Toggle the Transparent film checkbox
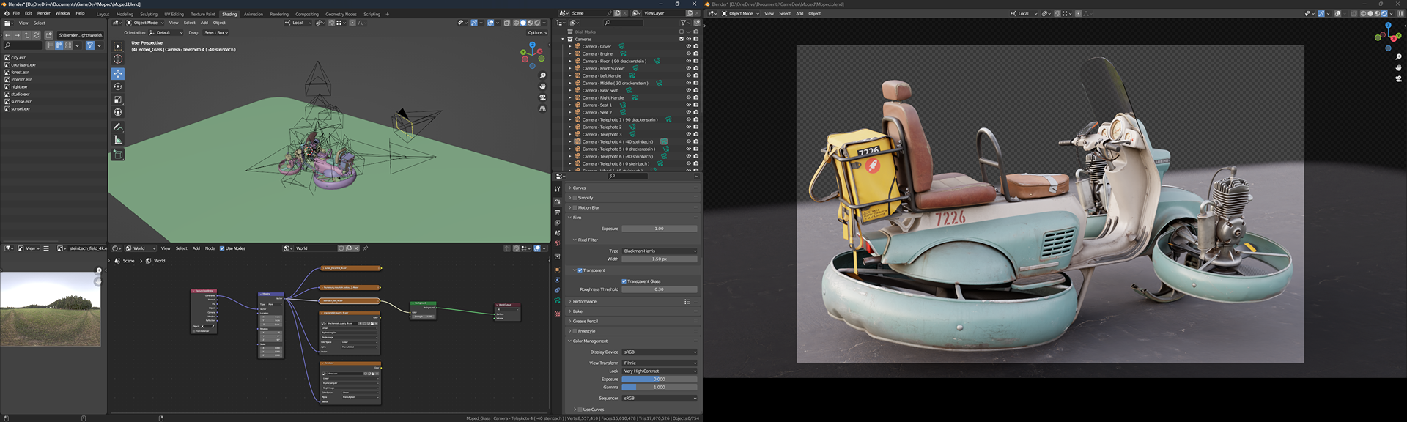Screen dimensions: 1407x422 pos(580,270)
